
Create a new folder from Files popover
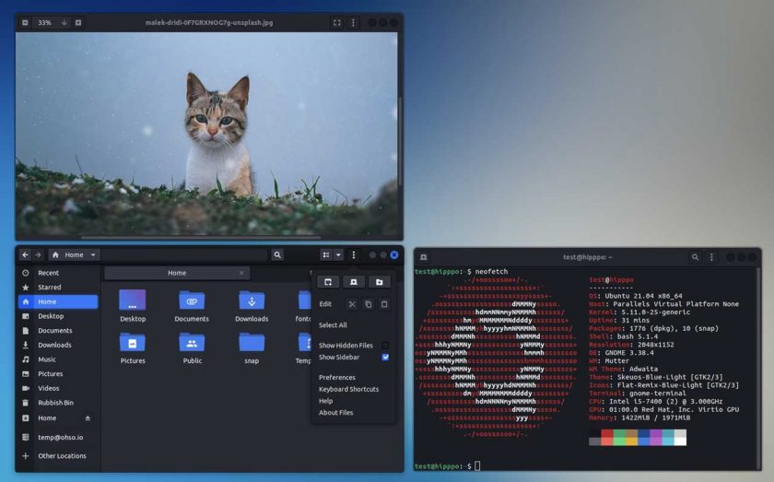(379, 282)
